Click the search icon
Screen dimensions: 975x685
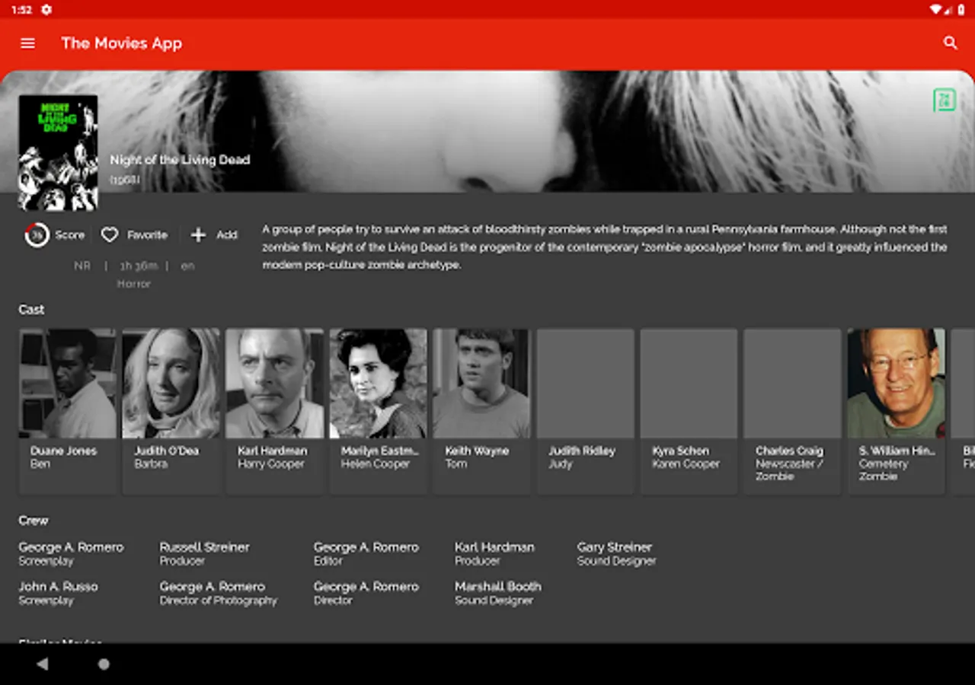[x=950, y=43]
